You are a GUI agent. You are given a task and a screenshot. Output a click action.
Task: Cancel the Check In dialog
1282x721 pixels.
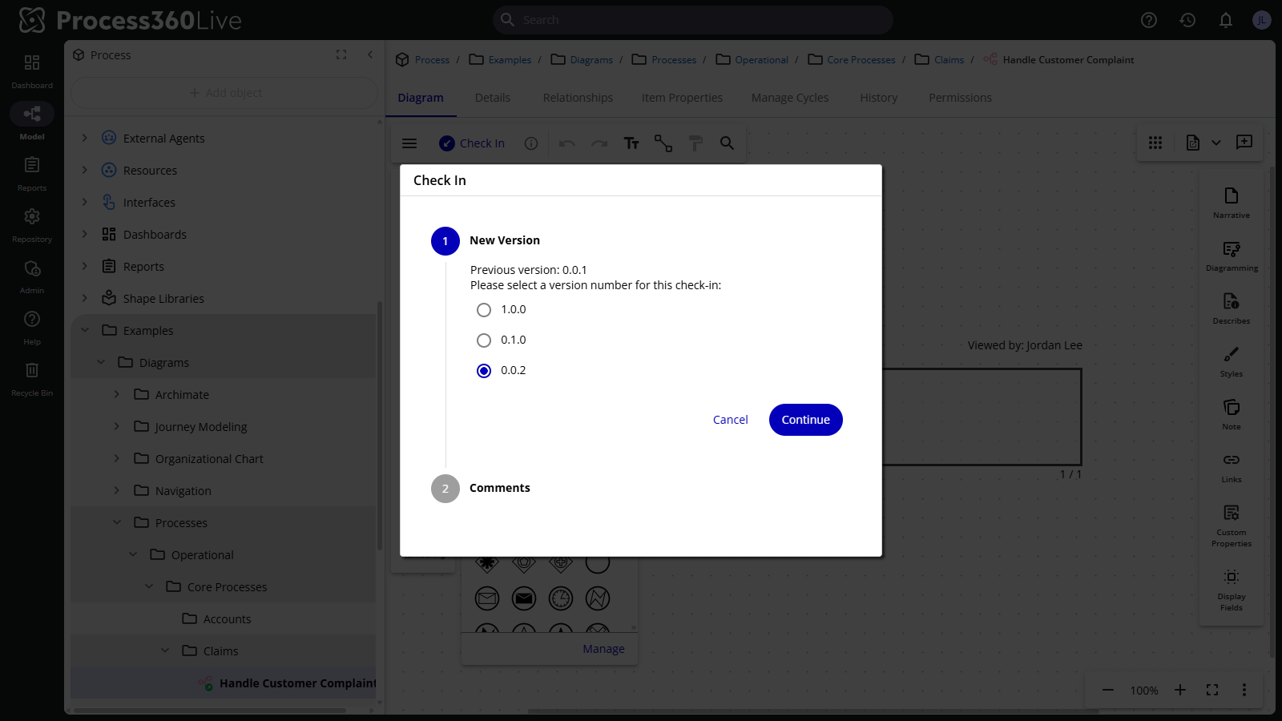pos(731,420)
